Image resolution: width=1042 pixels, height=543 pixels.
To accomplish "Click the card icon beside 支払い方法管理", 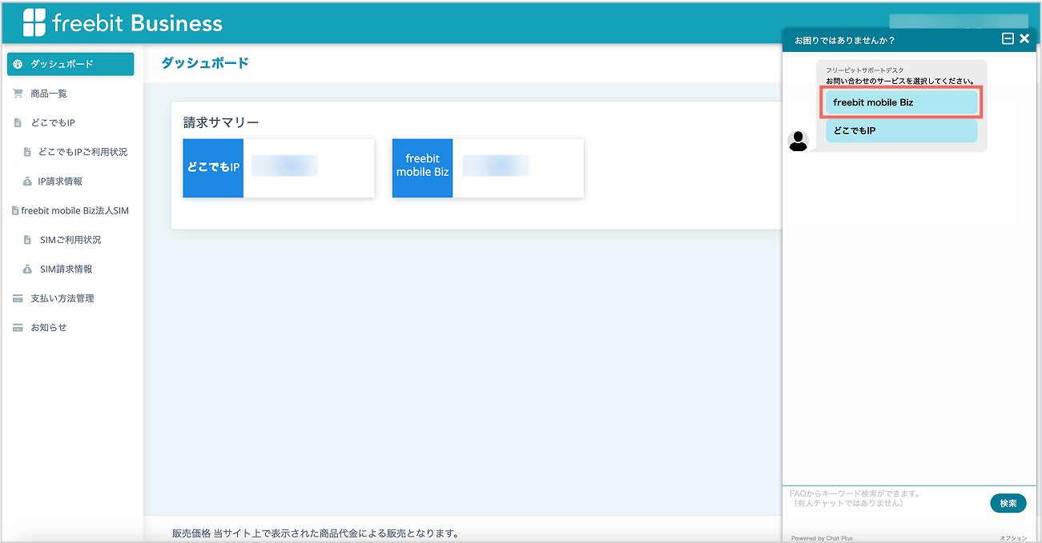I will tap(18, 298).
